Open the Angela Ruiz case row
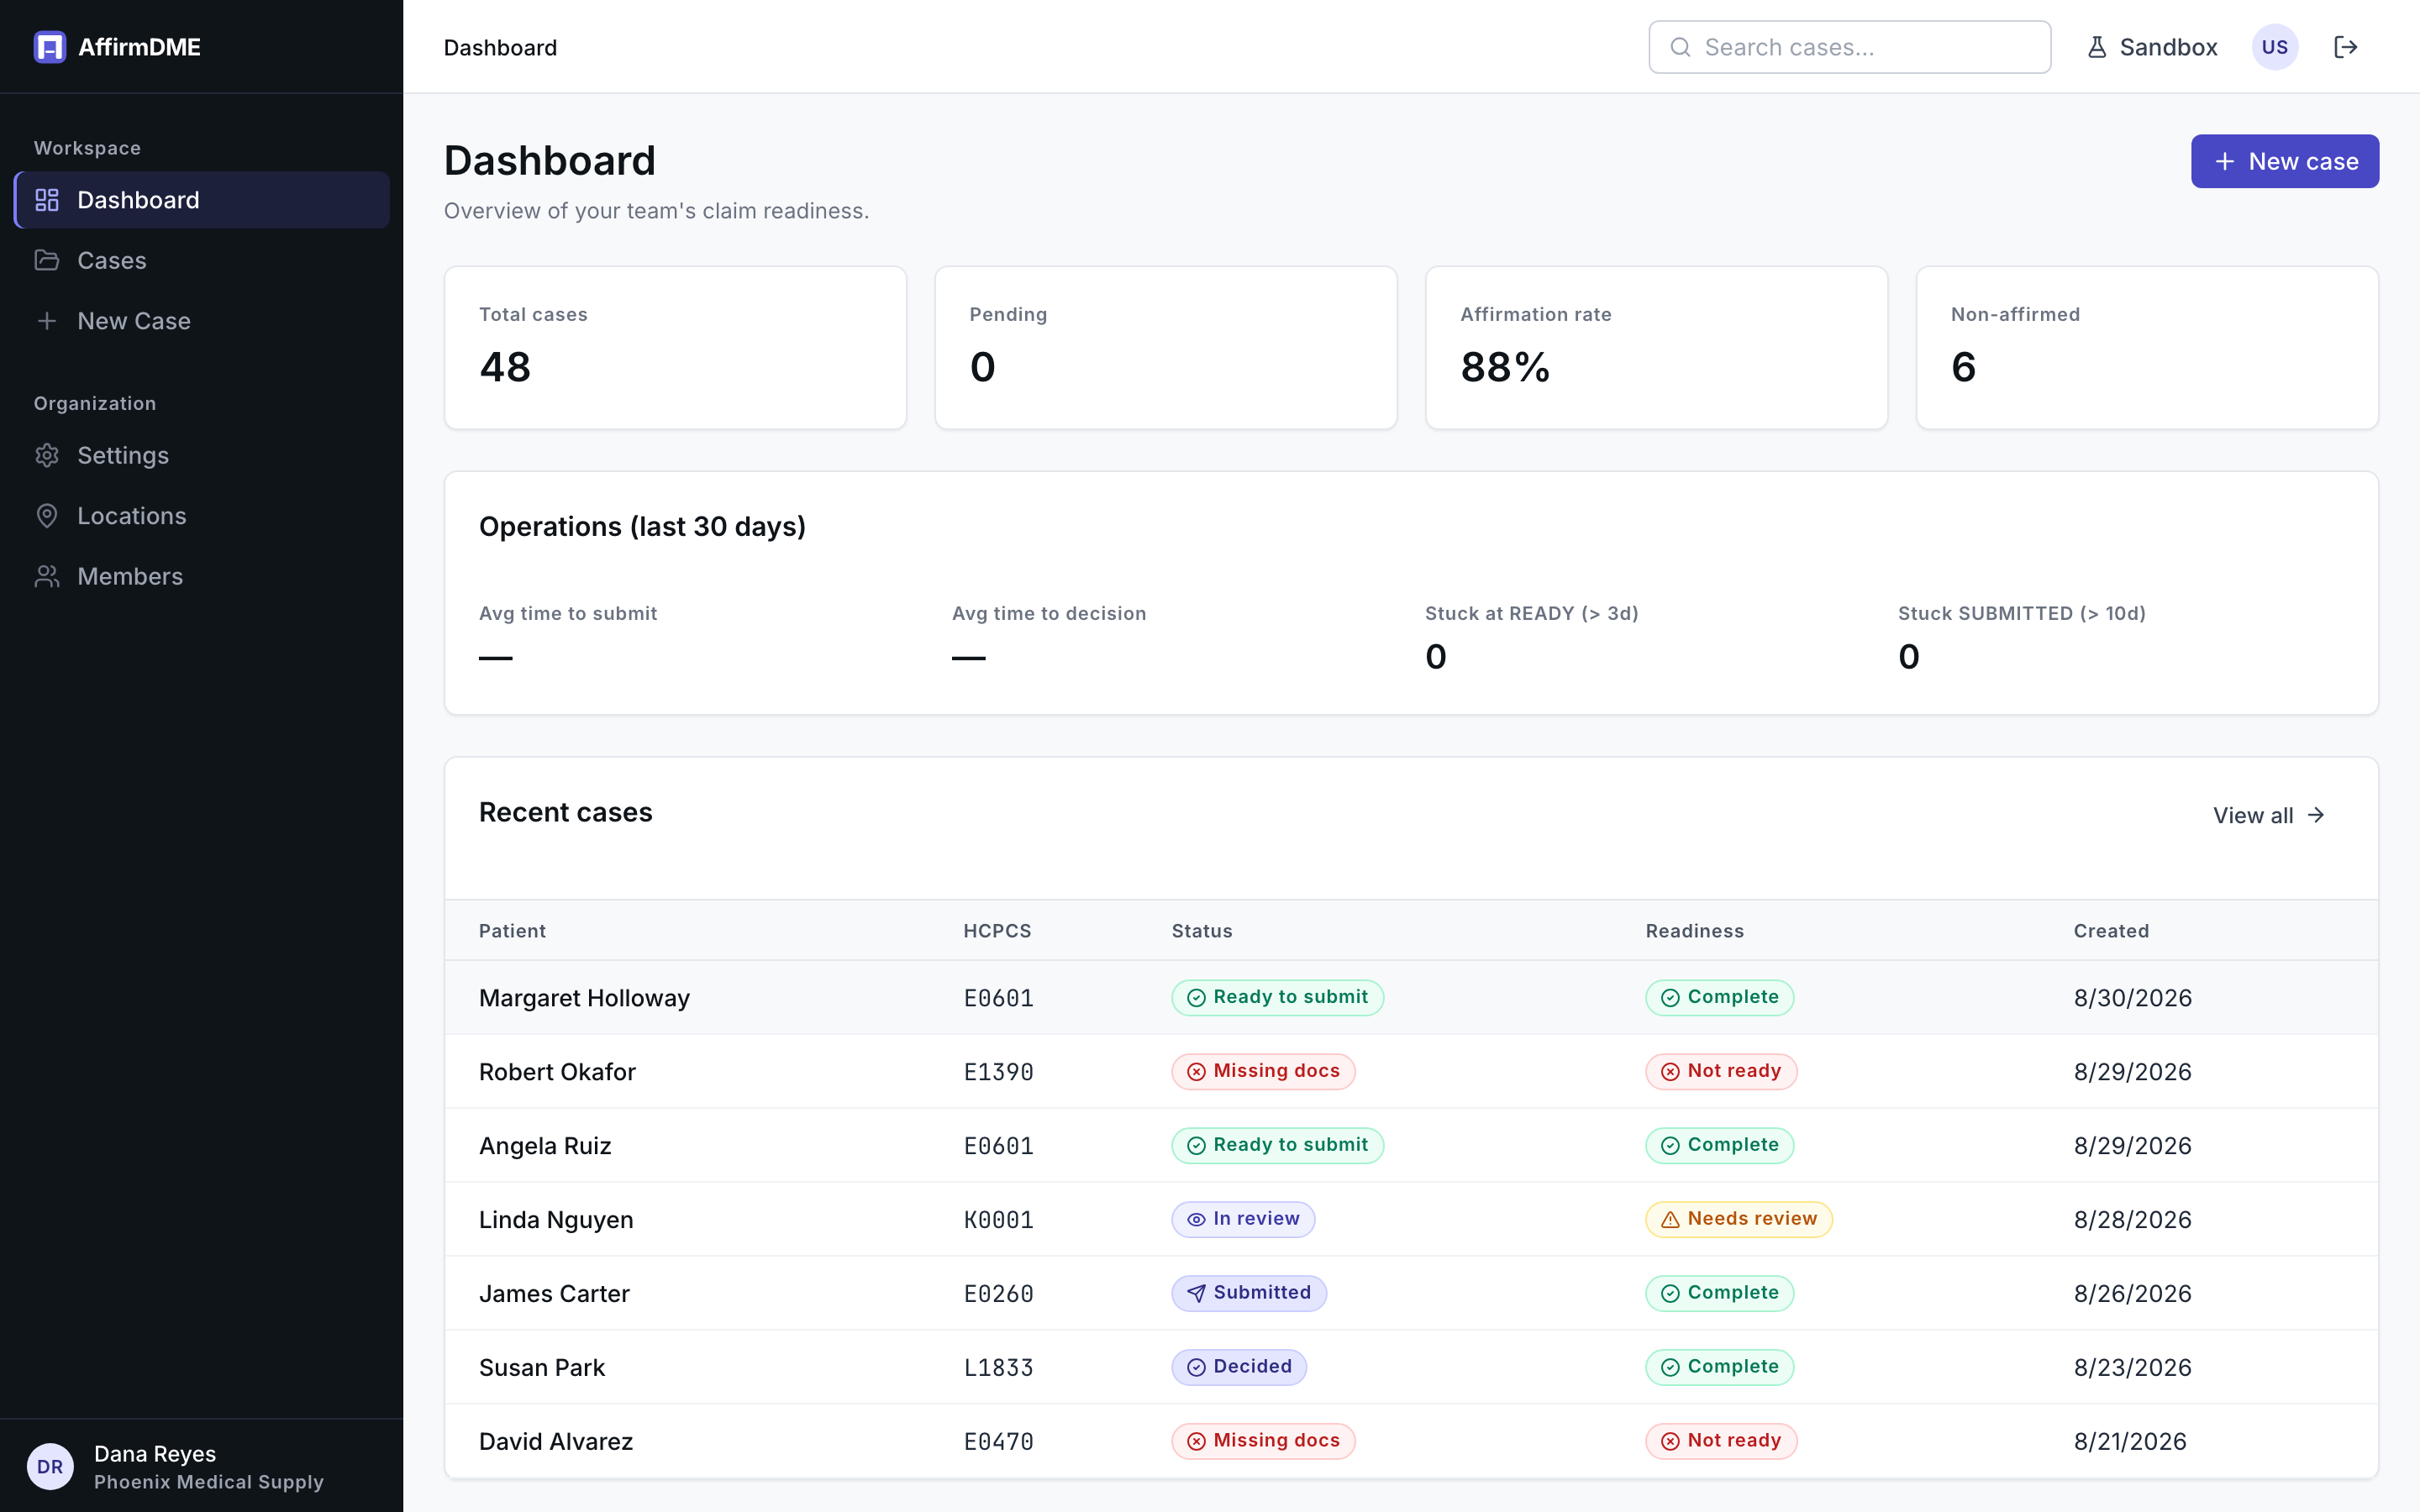Viewport: 2420px width, 1512px height. (x=1411, y=1146)
